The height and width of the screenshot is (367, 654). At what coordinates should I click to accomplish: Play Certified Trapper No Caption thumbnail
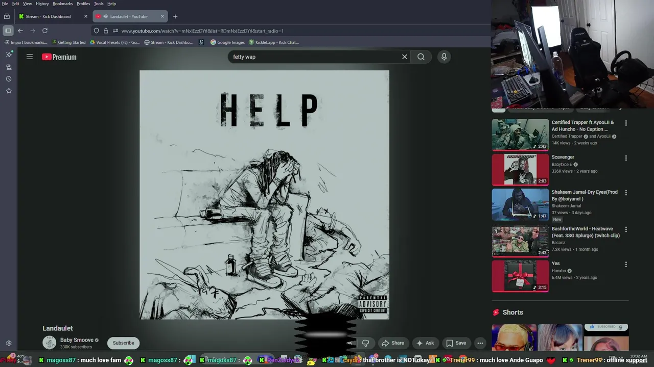pos(520,135)
